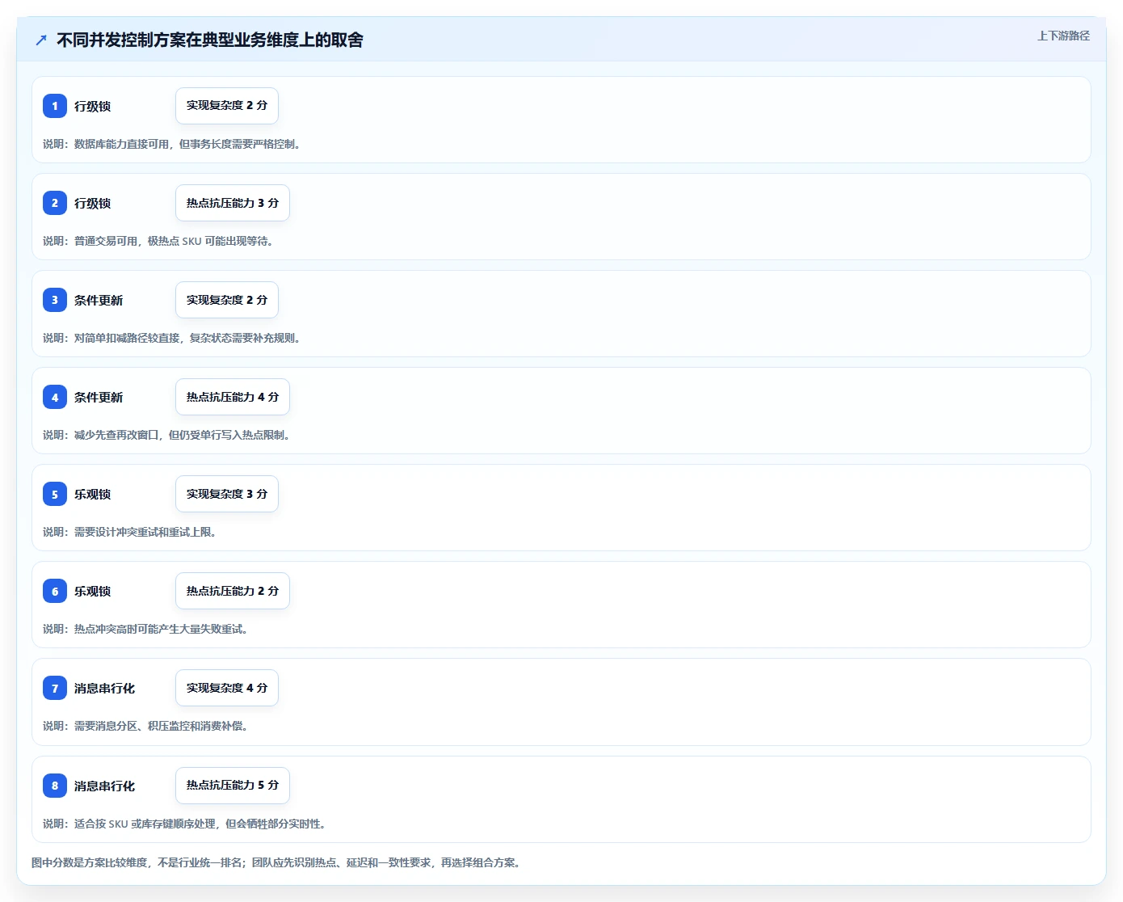Click the note 需要消息分区、积压监控和消费补偿
Viewport: 1123px width, 902px height.
145,726
